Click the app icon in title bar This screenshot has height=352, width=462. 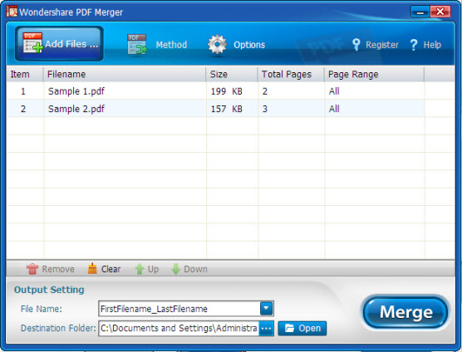click(12, 12)
